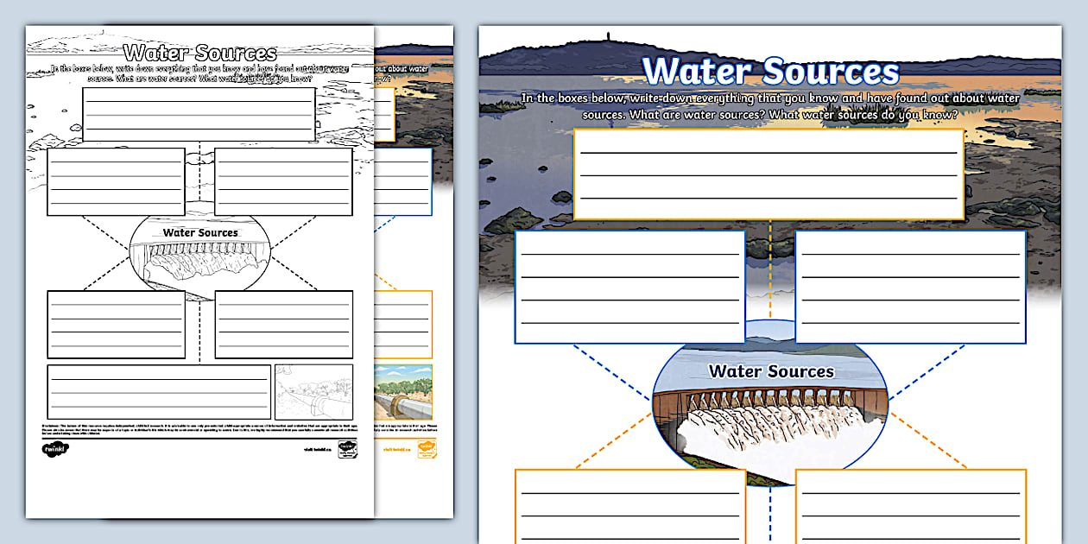Select the orange Twinkl quality badge
The width and height of the screenshot is (1088, 544).
click(x=429, y=451)
